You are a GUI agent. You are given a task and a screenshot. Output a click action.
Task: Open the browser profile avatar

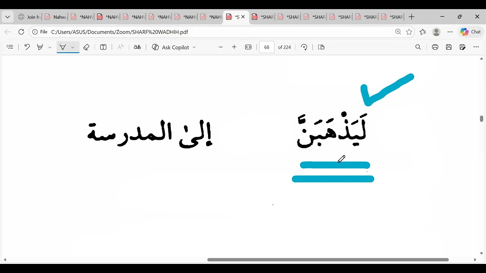click(436, 32)
